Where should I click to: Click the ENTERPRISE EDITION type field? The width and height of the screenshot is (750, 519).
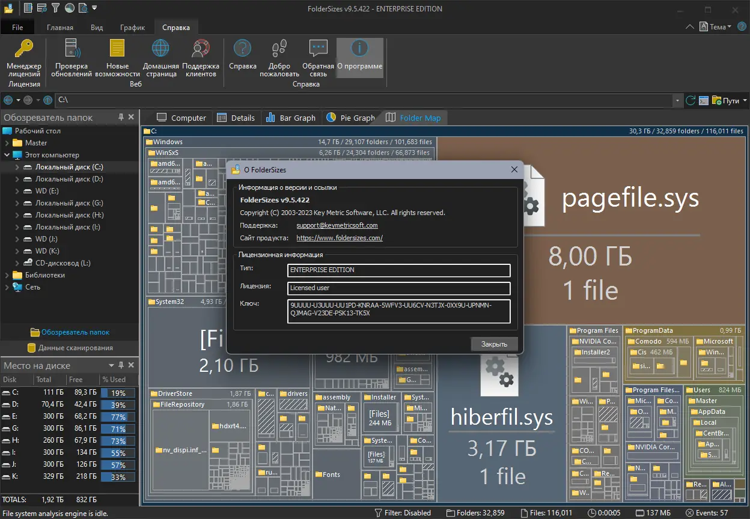[399, 270]
